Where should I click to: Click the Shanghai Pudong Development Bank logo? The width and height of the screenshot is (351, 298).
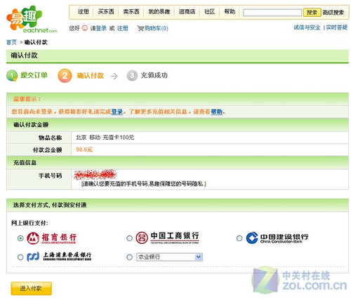click(x=59, y=257)
